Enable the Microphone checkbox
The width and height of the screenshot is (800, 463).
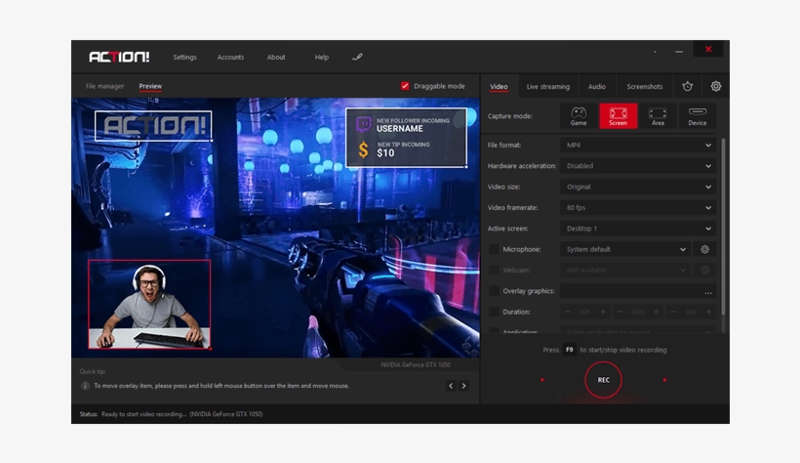(x=495, y=249)
